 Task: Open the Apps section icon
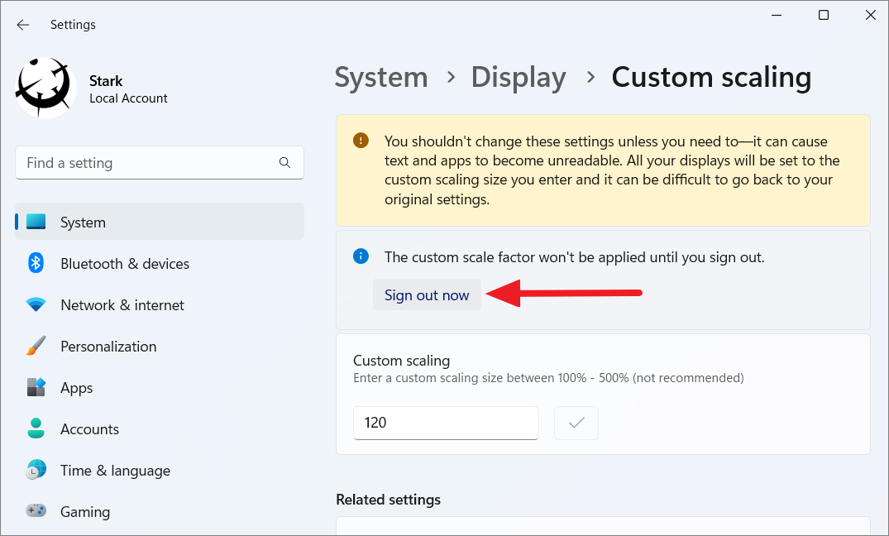coord(36,387)
